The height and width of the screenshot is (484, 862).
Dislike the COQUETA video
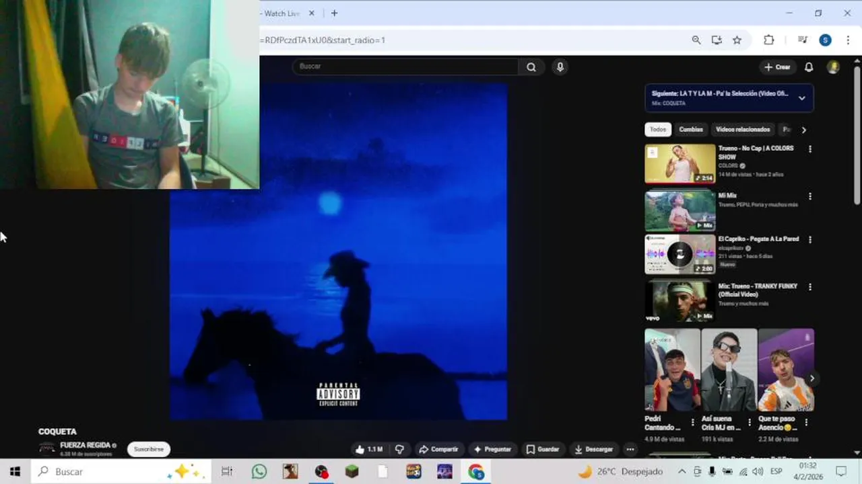[399, 449]
